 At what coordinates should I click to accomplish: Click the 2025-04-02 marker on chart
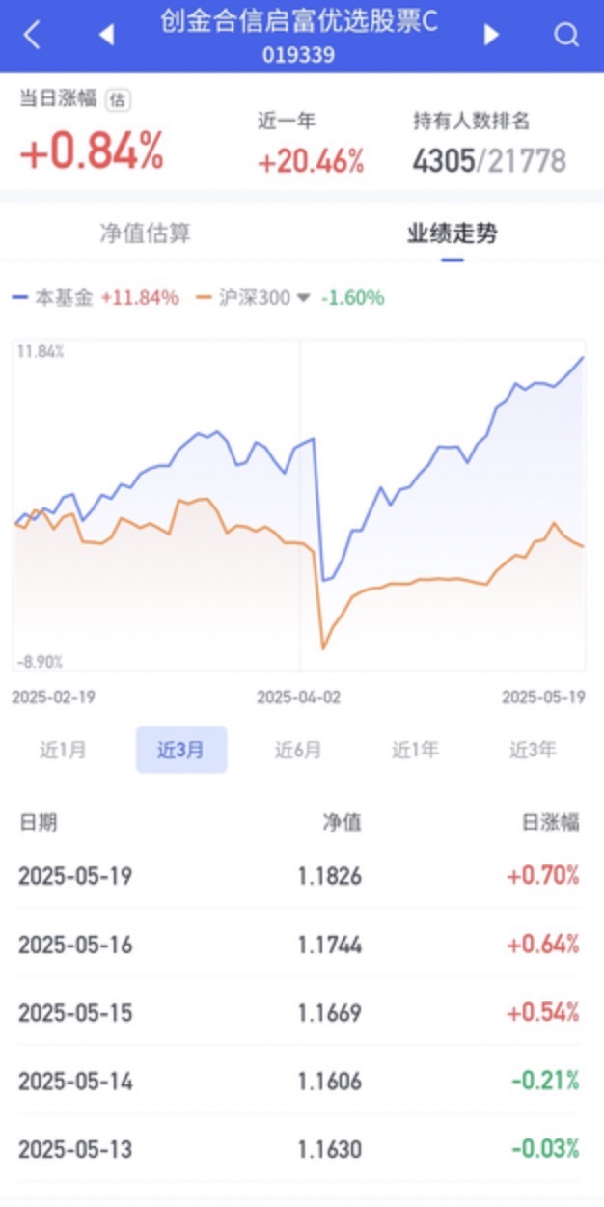click(x=298, y=697)
